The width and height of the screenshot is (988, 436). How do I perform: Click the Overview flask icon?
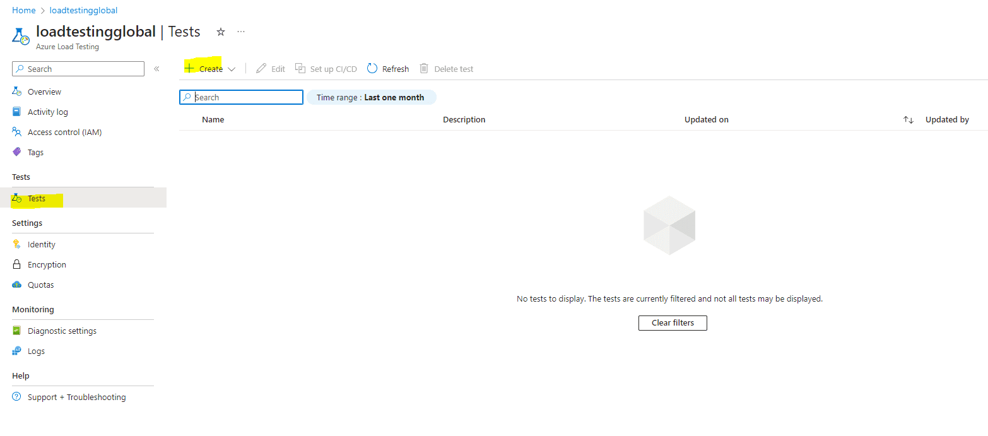click(17, 91)
